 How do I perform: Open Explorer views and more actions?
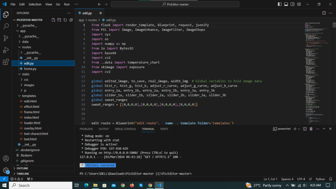point(69,13)
